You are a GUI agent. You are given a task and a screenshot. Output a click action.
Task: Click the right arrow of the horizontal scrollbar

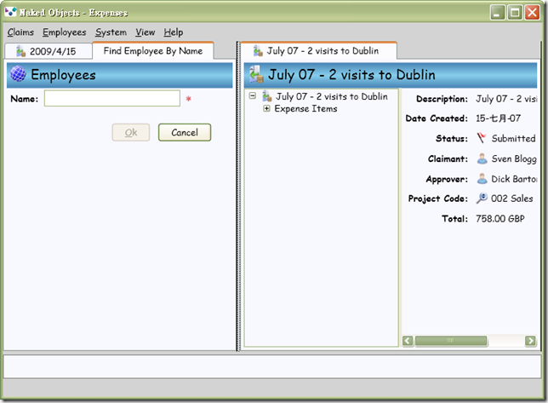pos(530,341)
